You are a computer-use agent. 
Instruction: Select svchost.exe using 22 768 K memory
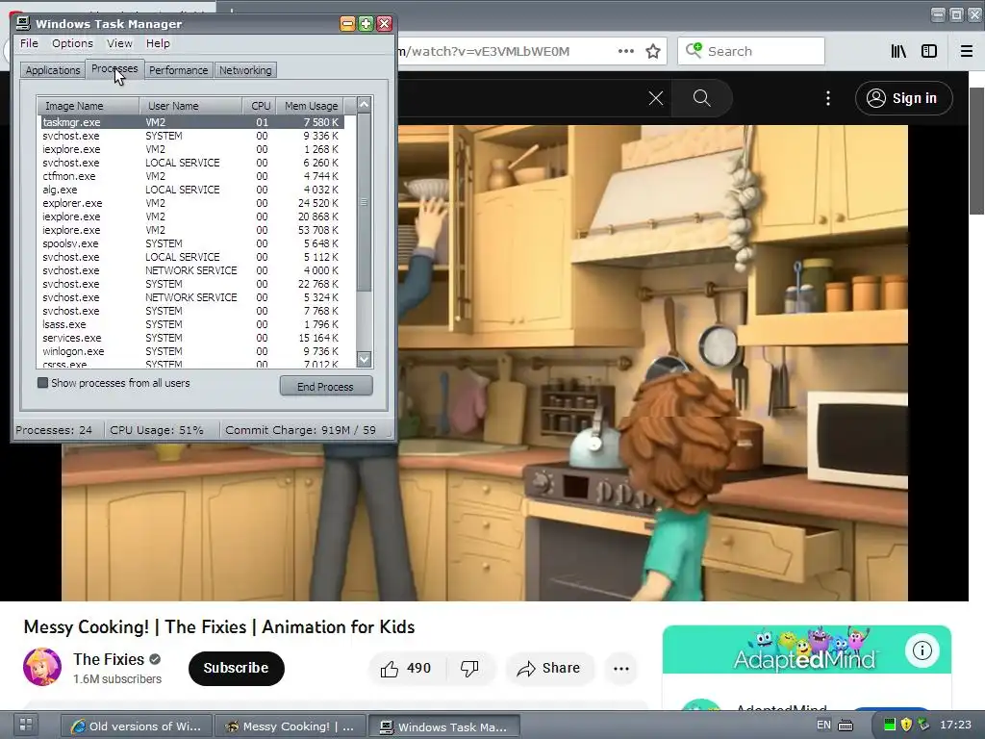click(191, 284)
